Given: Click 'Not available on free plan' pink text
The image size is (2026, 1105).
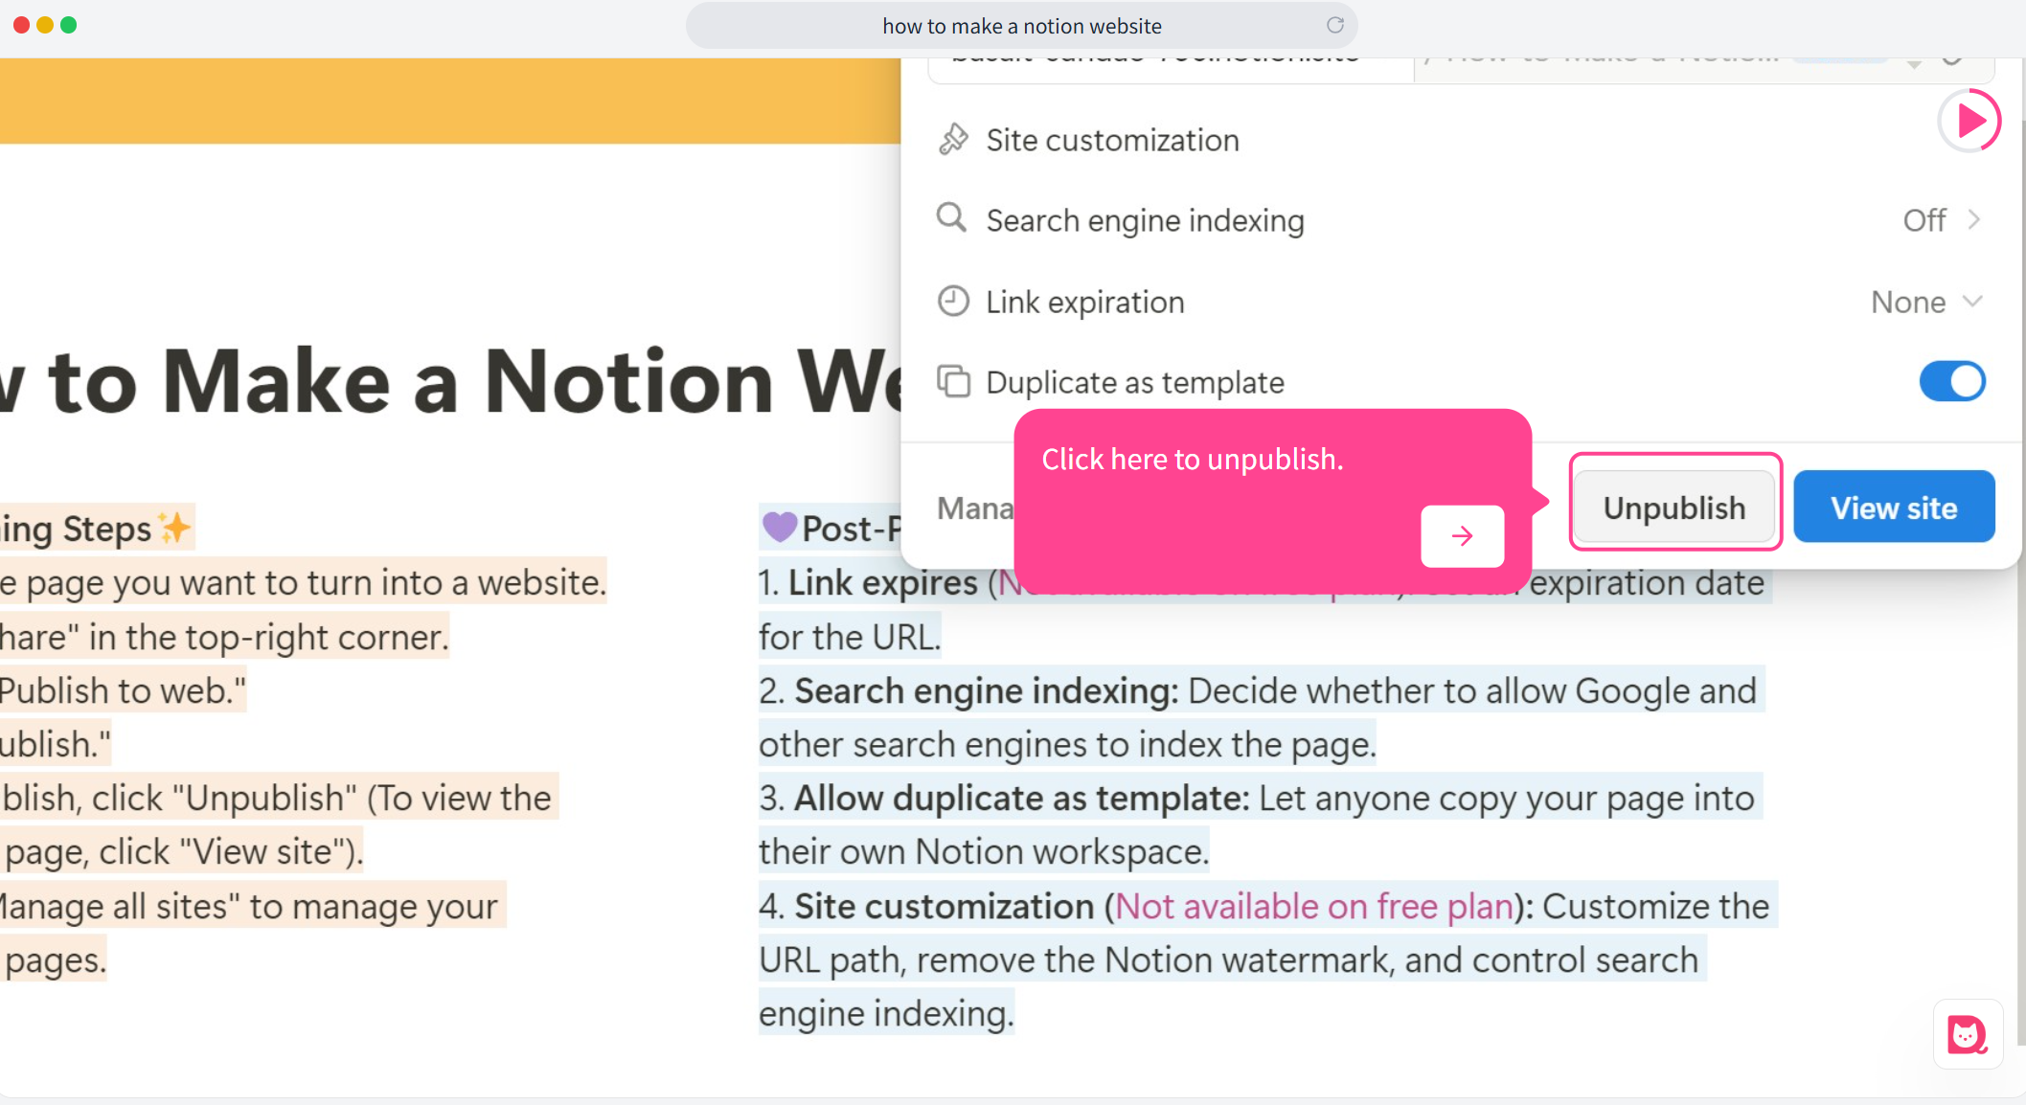Looking at the screenshot, I should point(1314,906).
